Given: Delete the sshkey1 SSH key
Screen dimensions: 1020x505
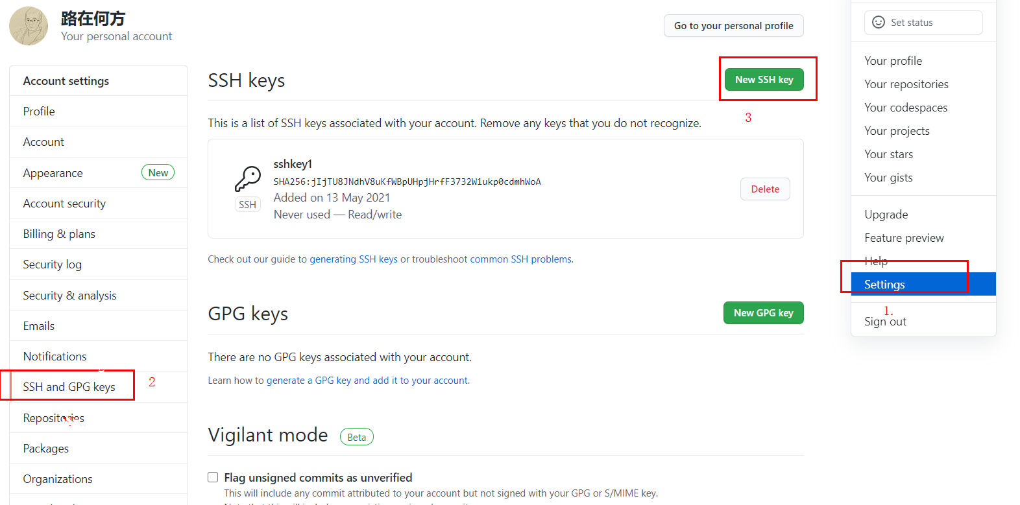Looking at the screenshot, I should click(765, 189).
